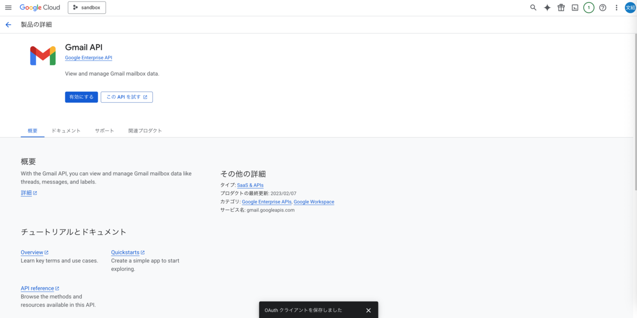Click この API を試す button
637x318 pixels.
(127, 97)
